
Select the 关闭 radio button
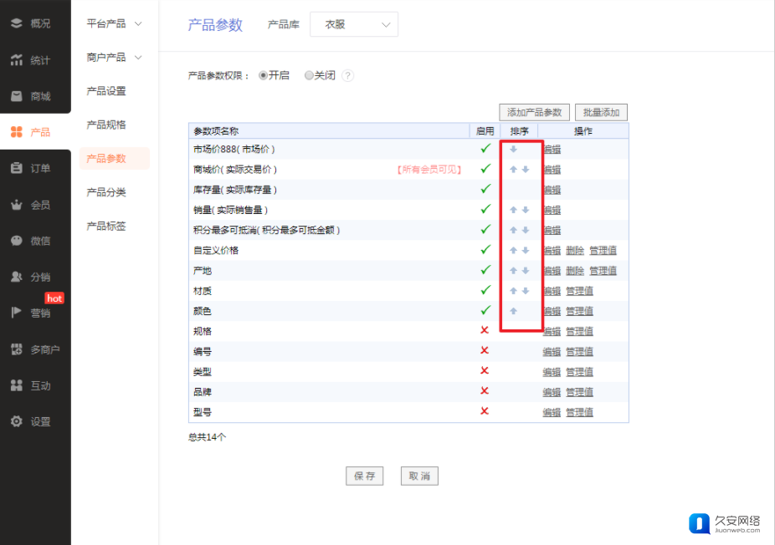pos(309,75)
